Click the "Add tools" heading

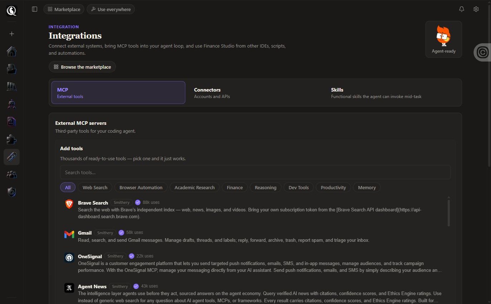[x=72, y=148]
